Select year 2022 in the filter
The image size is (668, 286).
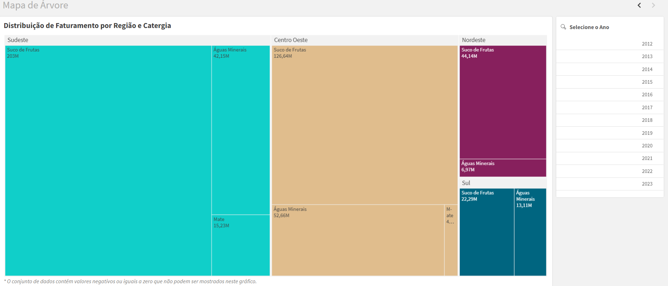610,171
